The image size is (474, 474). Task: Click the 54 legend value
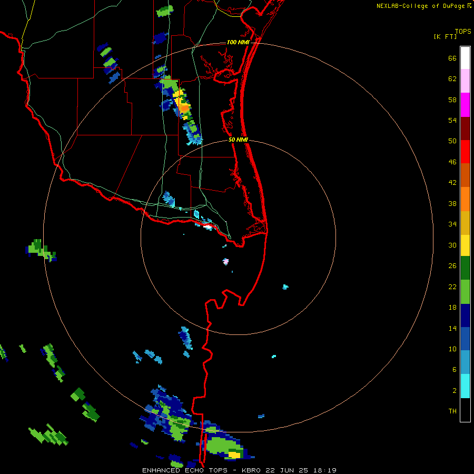(452, 120)
